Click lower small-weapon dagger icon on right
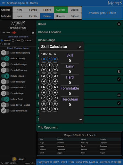 click(x=119, y=103)
